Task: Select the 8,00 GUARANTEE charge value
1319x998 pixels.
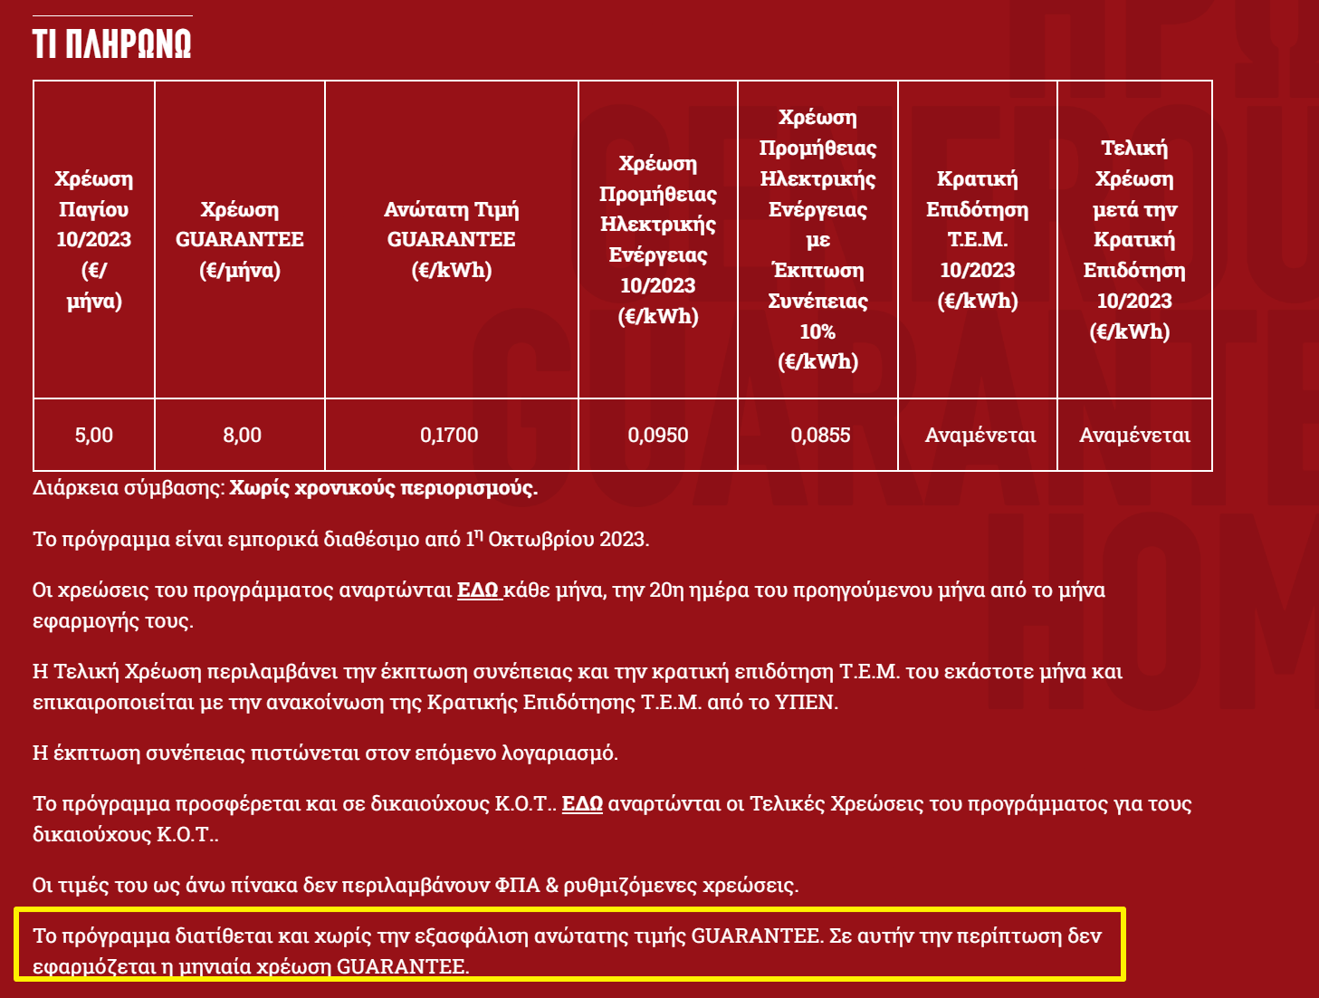Action: [242, 436]
